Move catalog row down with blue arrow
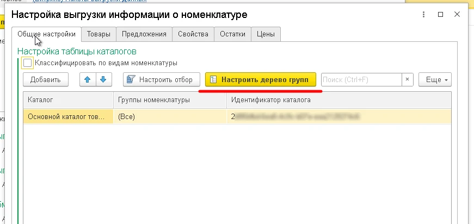Screen dimensions: 474x224 [x=104, y=80]
